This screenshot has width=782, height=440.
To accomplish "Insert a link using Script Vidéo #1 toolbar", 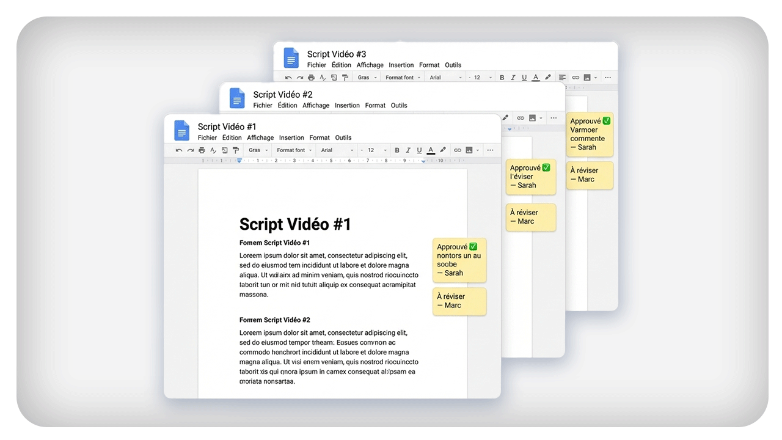I will (x=458, y=150).
